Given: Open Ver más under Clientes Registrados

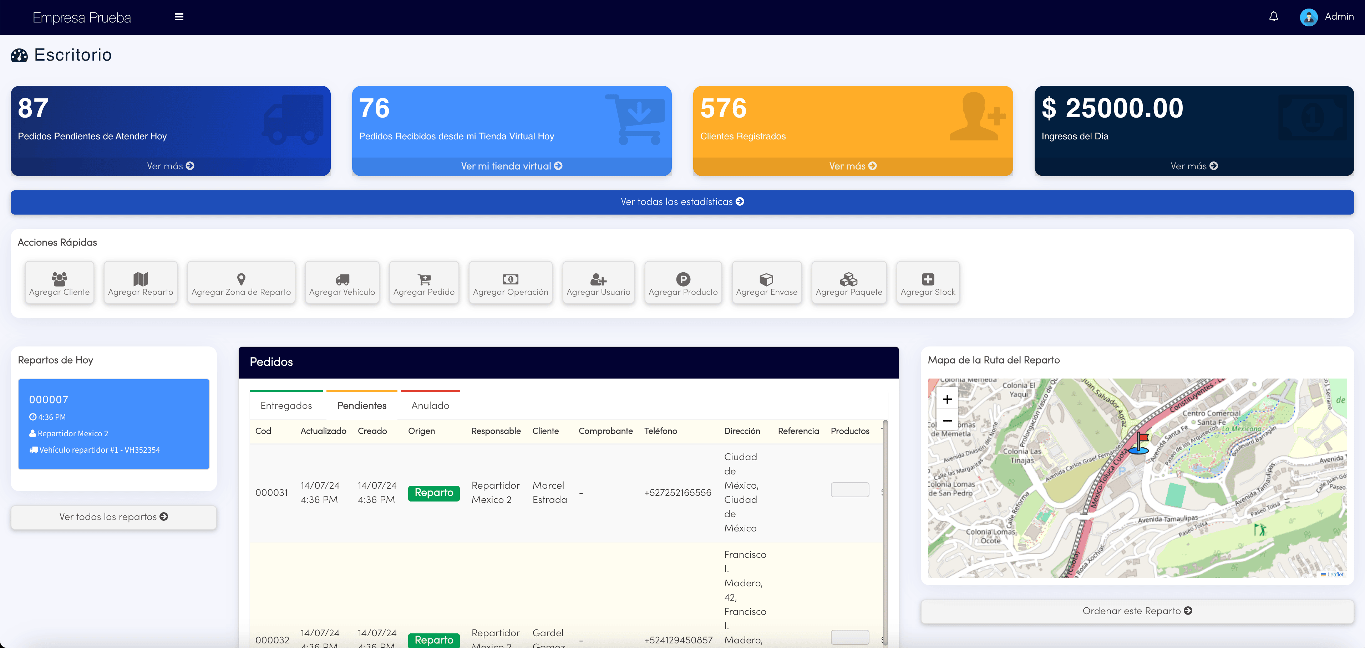Looking at the screenshot, I should (853, 166).
